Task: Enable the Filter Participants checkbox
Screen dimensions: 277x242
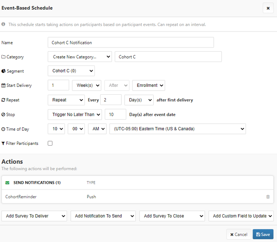Action: click(x=50, y=144)
